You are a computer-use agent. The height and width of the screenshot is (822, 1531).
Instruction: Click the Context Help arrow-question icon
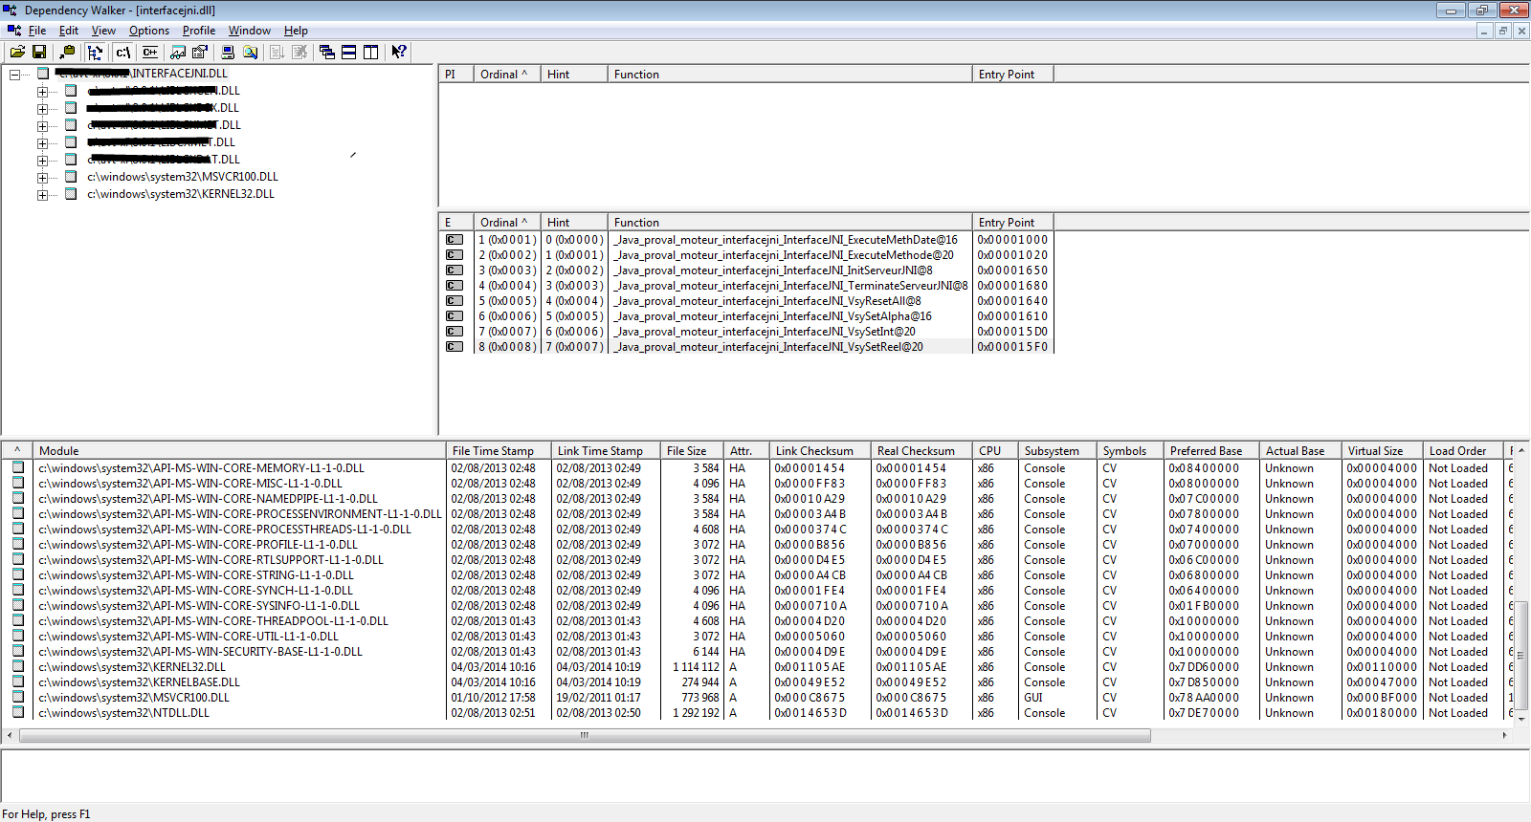click(399, 52)
